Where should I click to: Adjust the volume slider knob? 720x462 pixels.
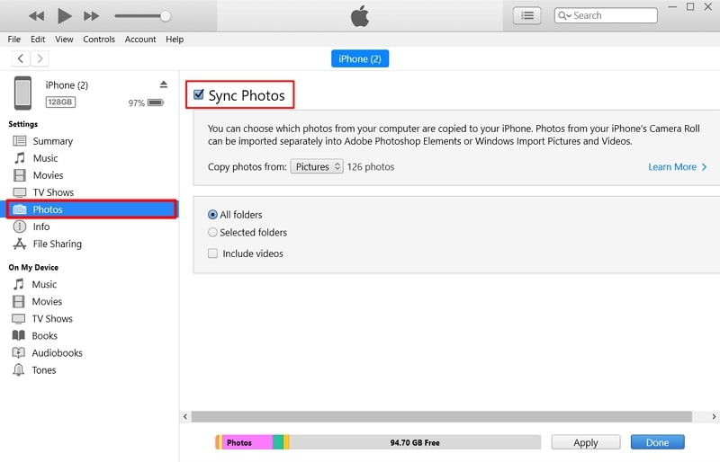click(x=166, y=15)
